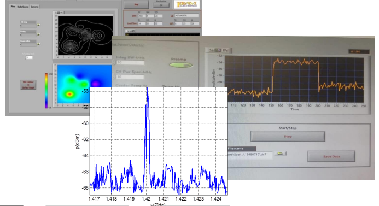
Task: Click the Integ BW-MHz value field
Action: 130,62
